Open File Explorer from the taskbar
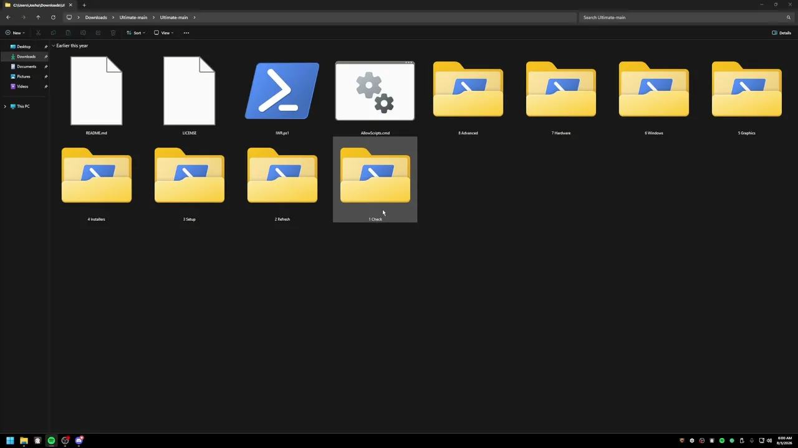The width and height of the screenshot is (798, 448). (24, 441)
